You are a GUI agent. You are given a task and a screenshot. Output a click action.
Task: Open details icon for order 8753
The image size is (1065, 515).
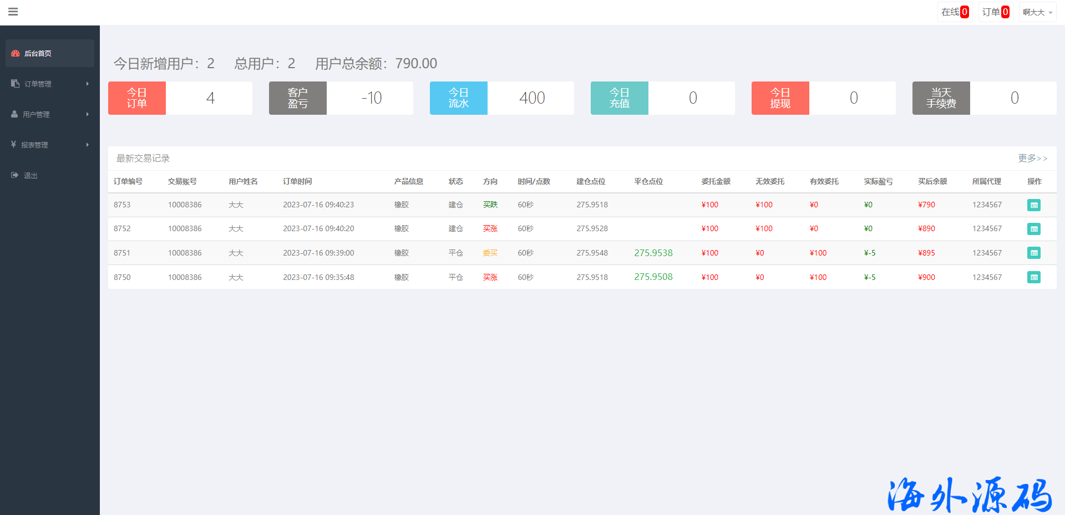1033,205
